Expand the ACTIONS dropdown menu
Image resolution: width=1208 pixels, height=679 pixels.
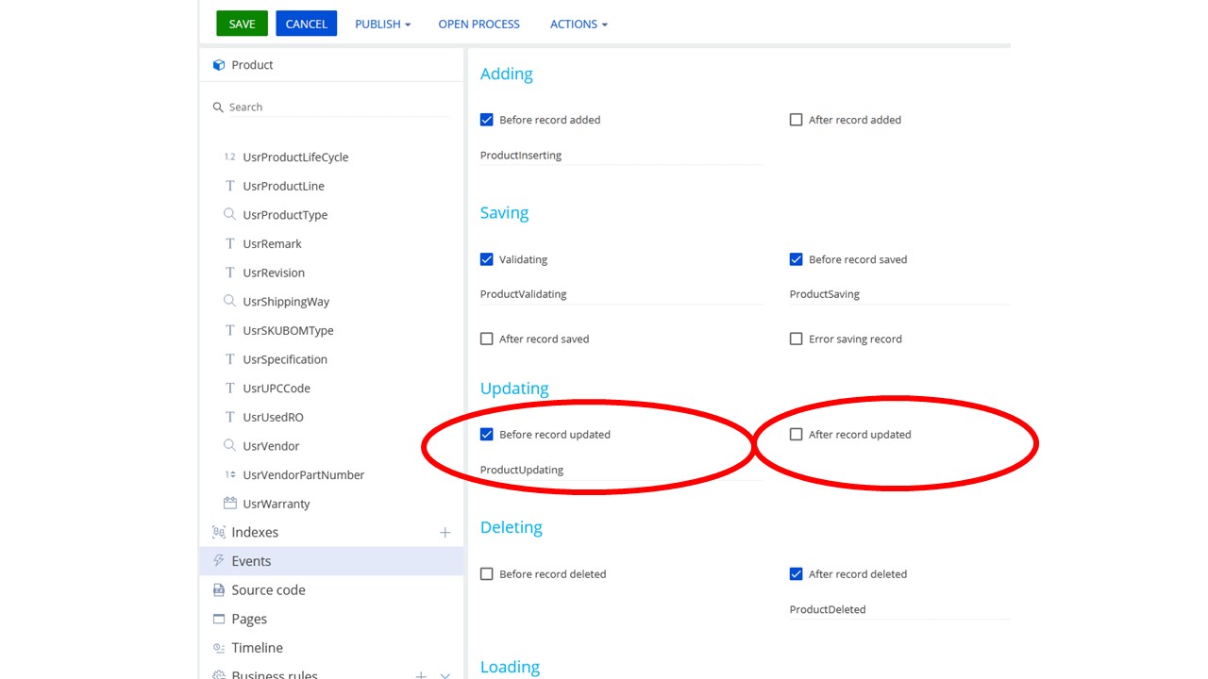pos(579,24)
